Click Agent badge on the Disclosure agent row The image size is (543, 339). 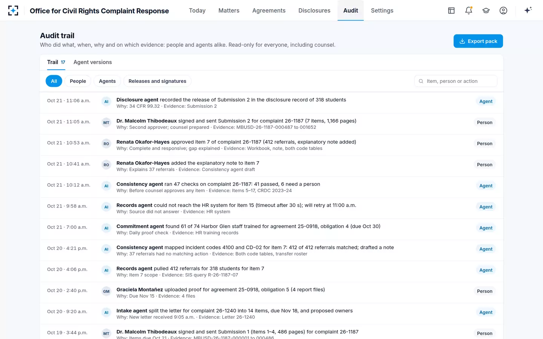(x=486, y=101)
